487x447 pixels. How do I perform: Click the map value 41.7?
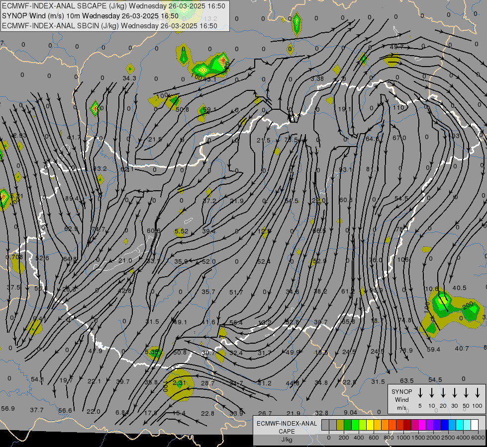(74, 138)
